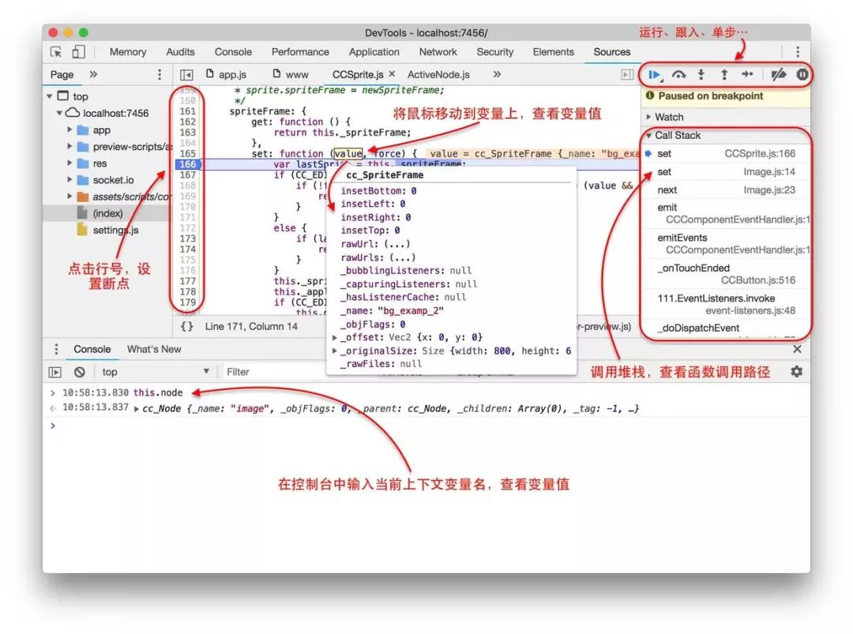Viewport: 853px width, 634px height.
Task: Open the ActiveNode.js file tab
Action: pyautogui.click(x=438, y=74)
